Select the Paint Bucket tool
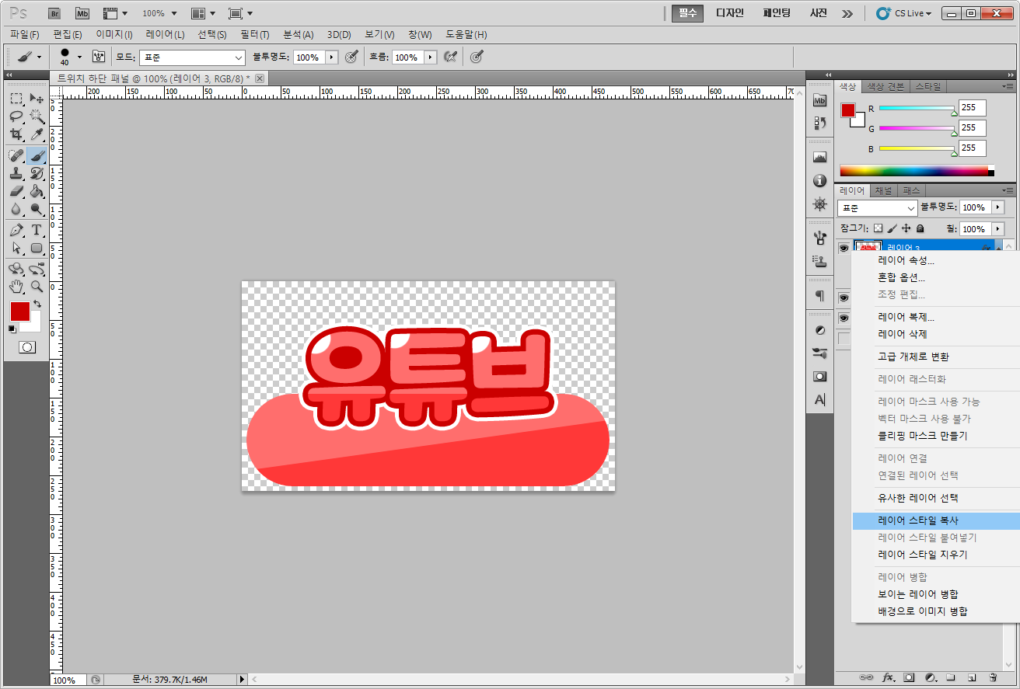Viewport: 1020px width, 689px height. [37, 191]
